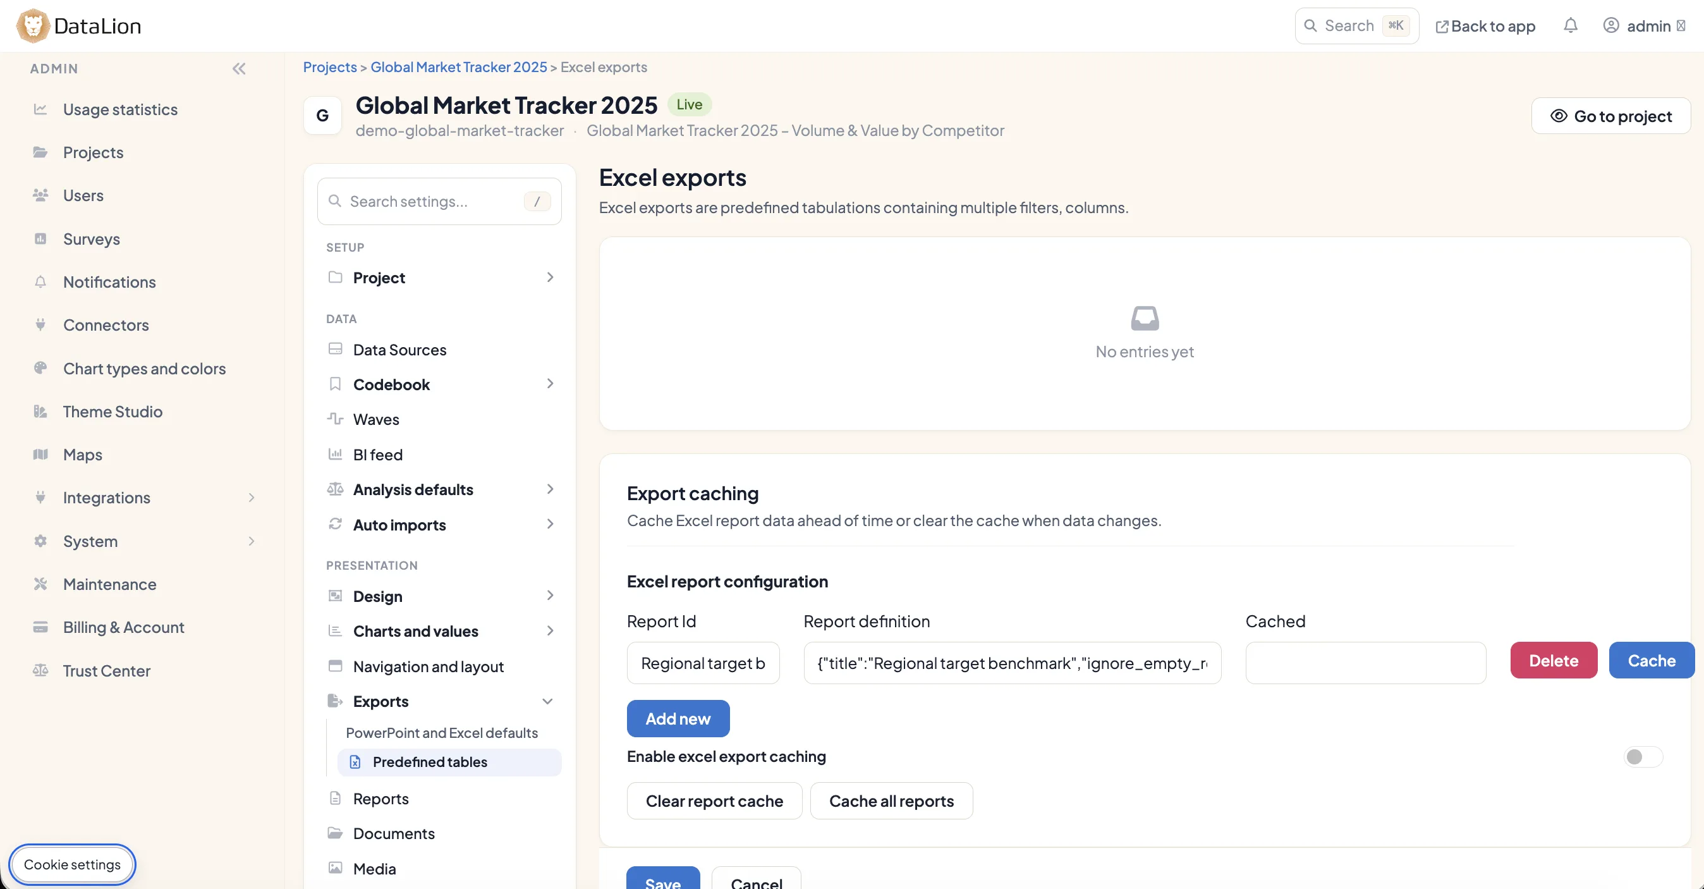1704x889 pixels.
Task: Expand the Charts and values section
Action: click(x=550, y=631)
